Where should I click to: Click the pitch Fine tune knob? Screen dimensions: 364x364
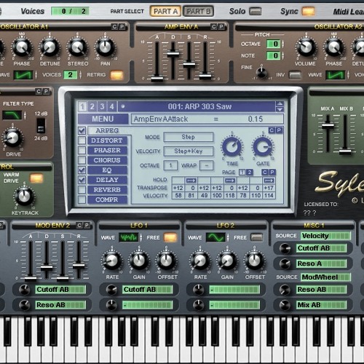pyautogui.click(x=261, y=72)
